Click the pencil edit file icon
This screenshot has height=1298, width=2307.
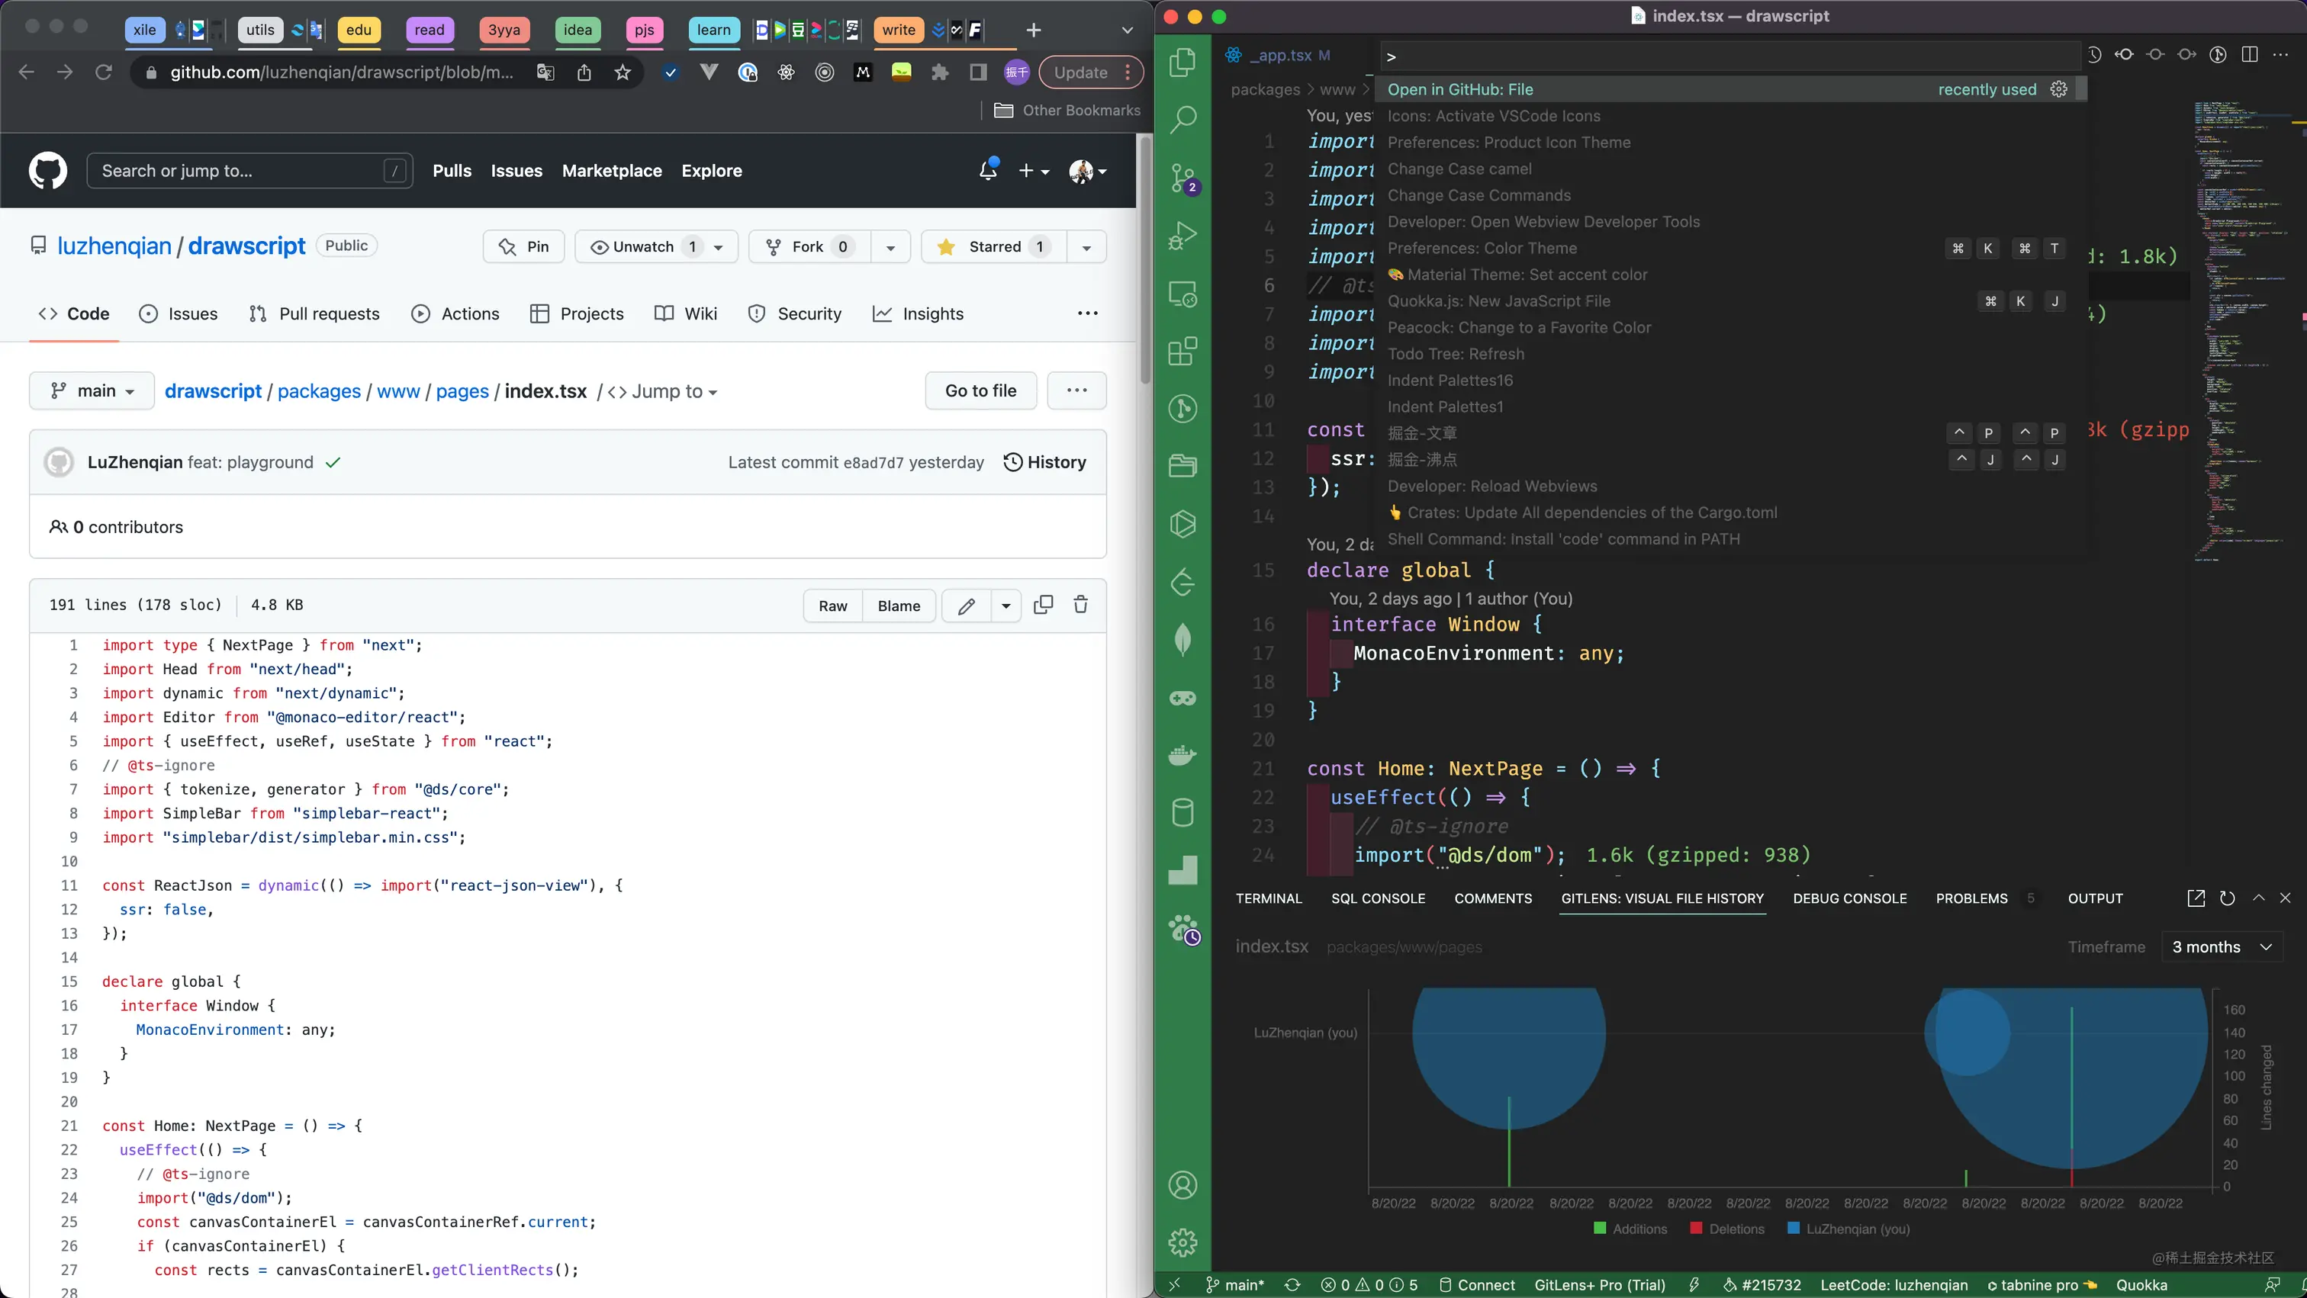click(965, 606)
